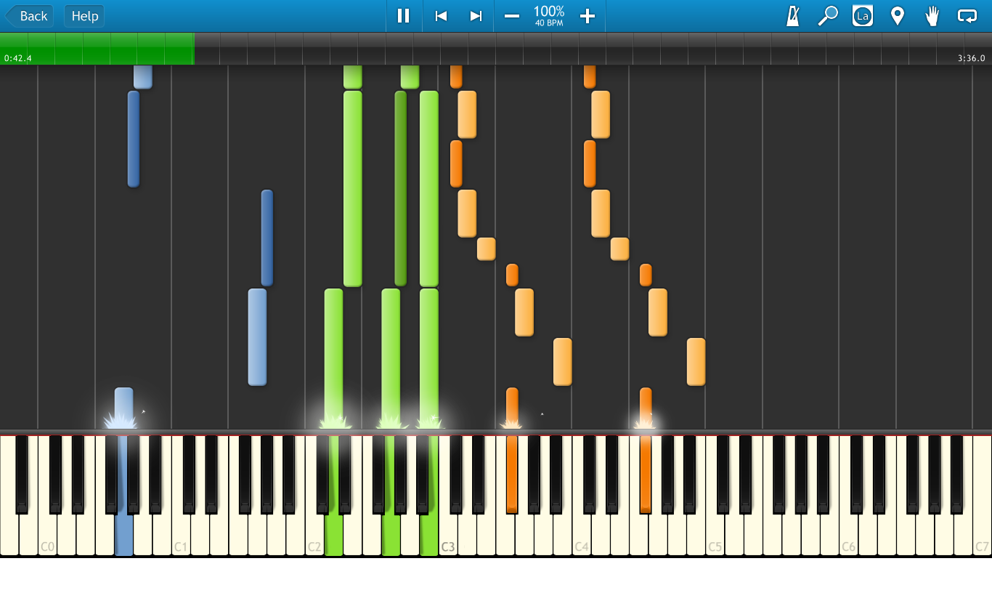The height and width of the screenshot is (593, 992).
Task: Click the 100% 40 BPM speed display
Action: click(x=549, y=16)
